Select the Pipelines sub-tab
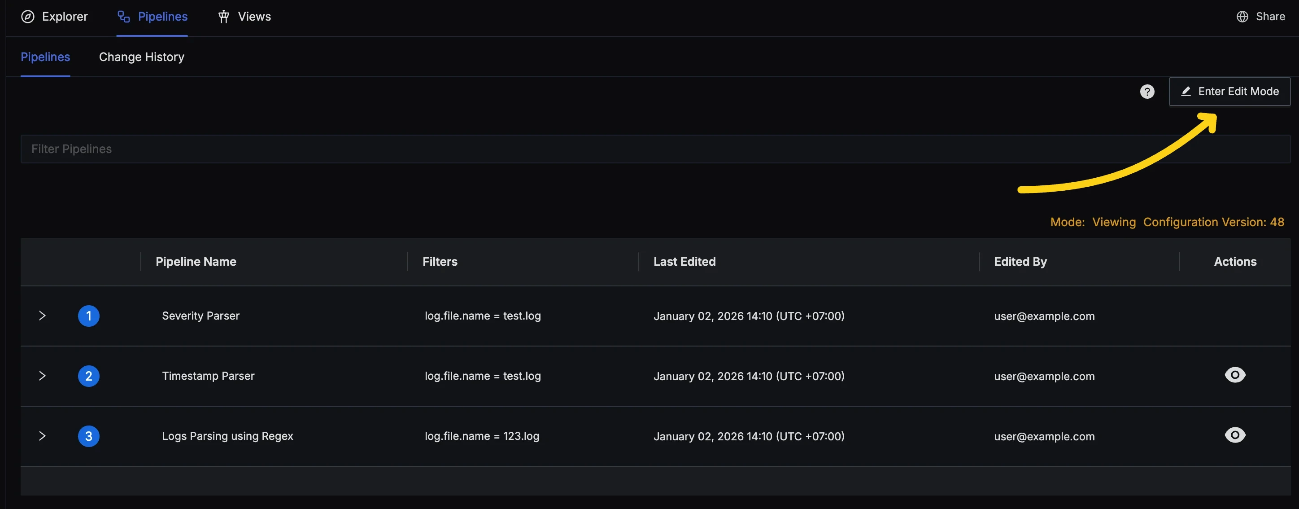Screen dimensions: 1299x509 (x=45, y=57)
